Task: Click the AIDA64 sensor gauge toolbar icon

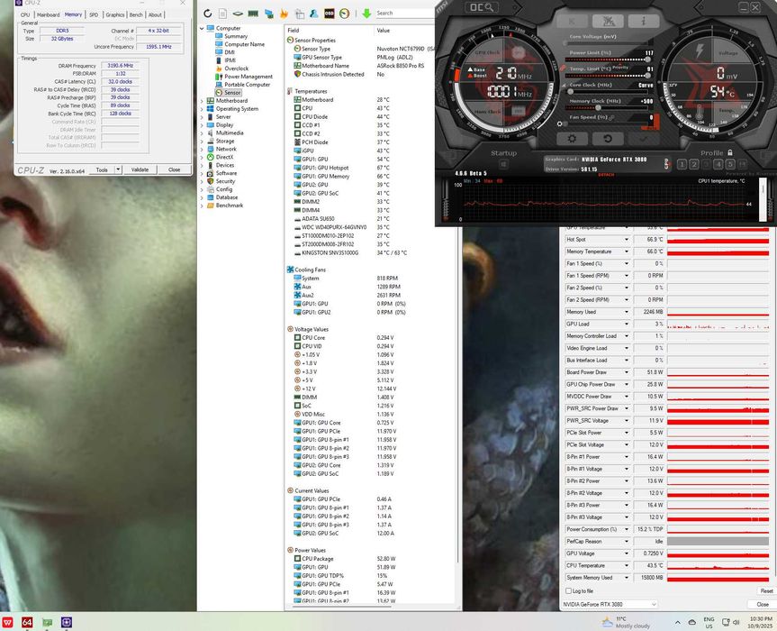Action: point(345,14)
